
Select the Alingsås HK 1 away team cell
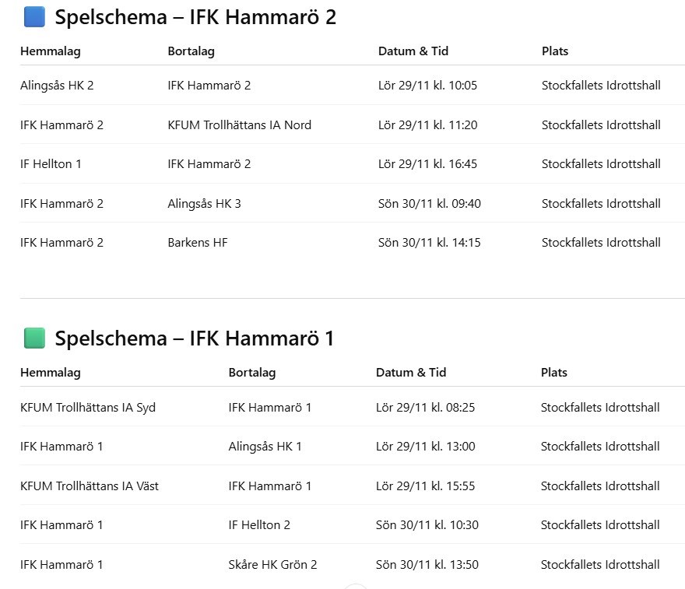pos(265,447)
